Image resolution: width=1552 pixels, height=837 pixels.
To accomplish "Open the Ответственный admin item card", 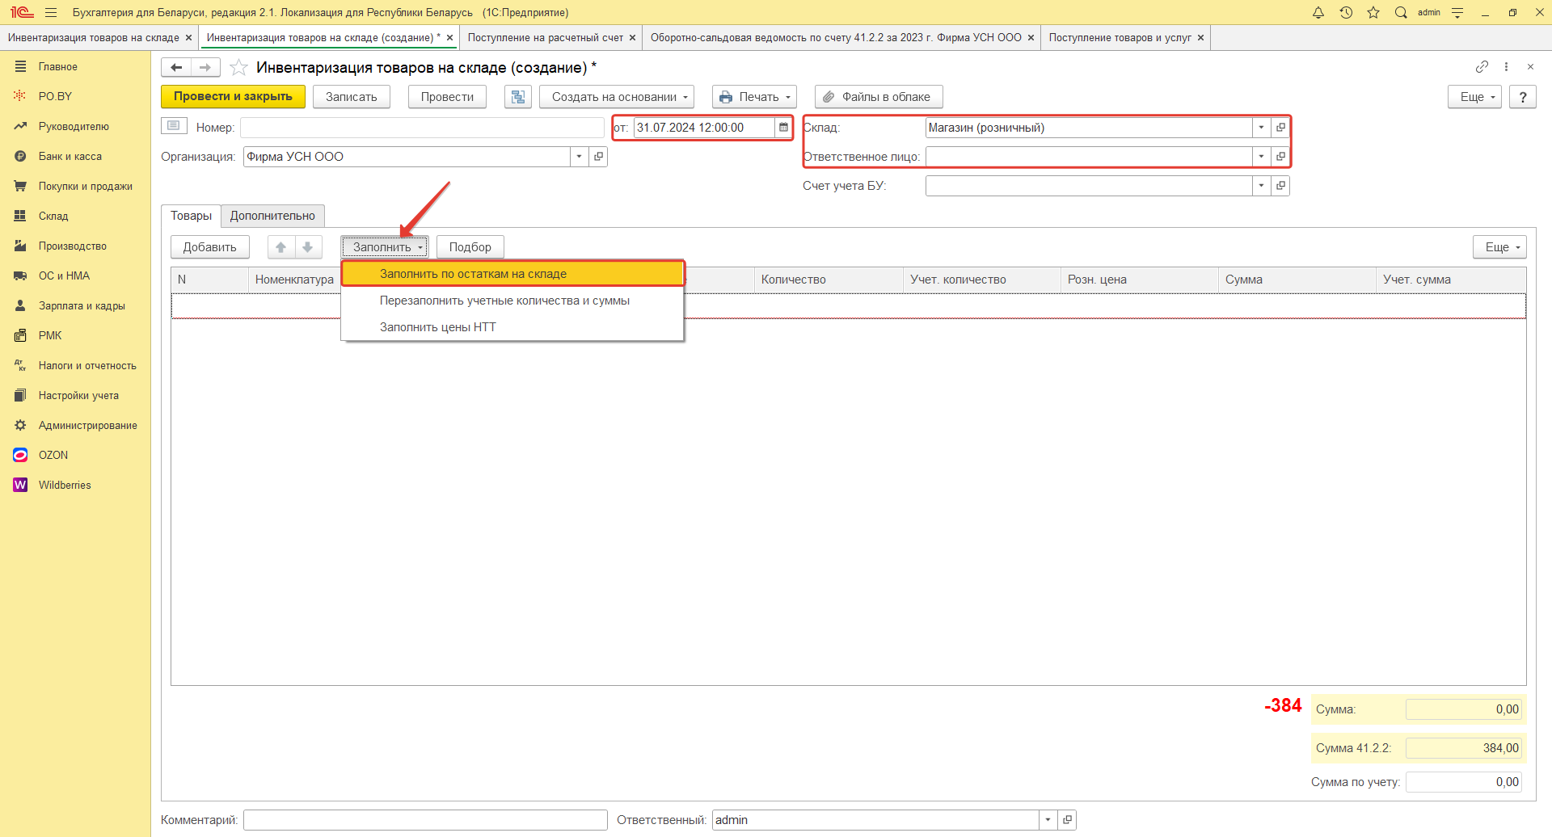I will (1067, 819).
